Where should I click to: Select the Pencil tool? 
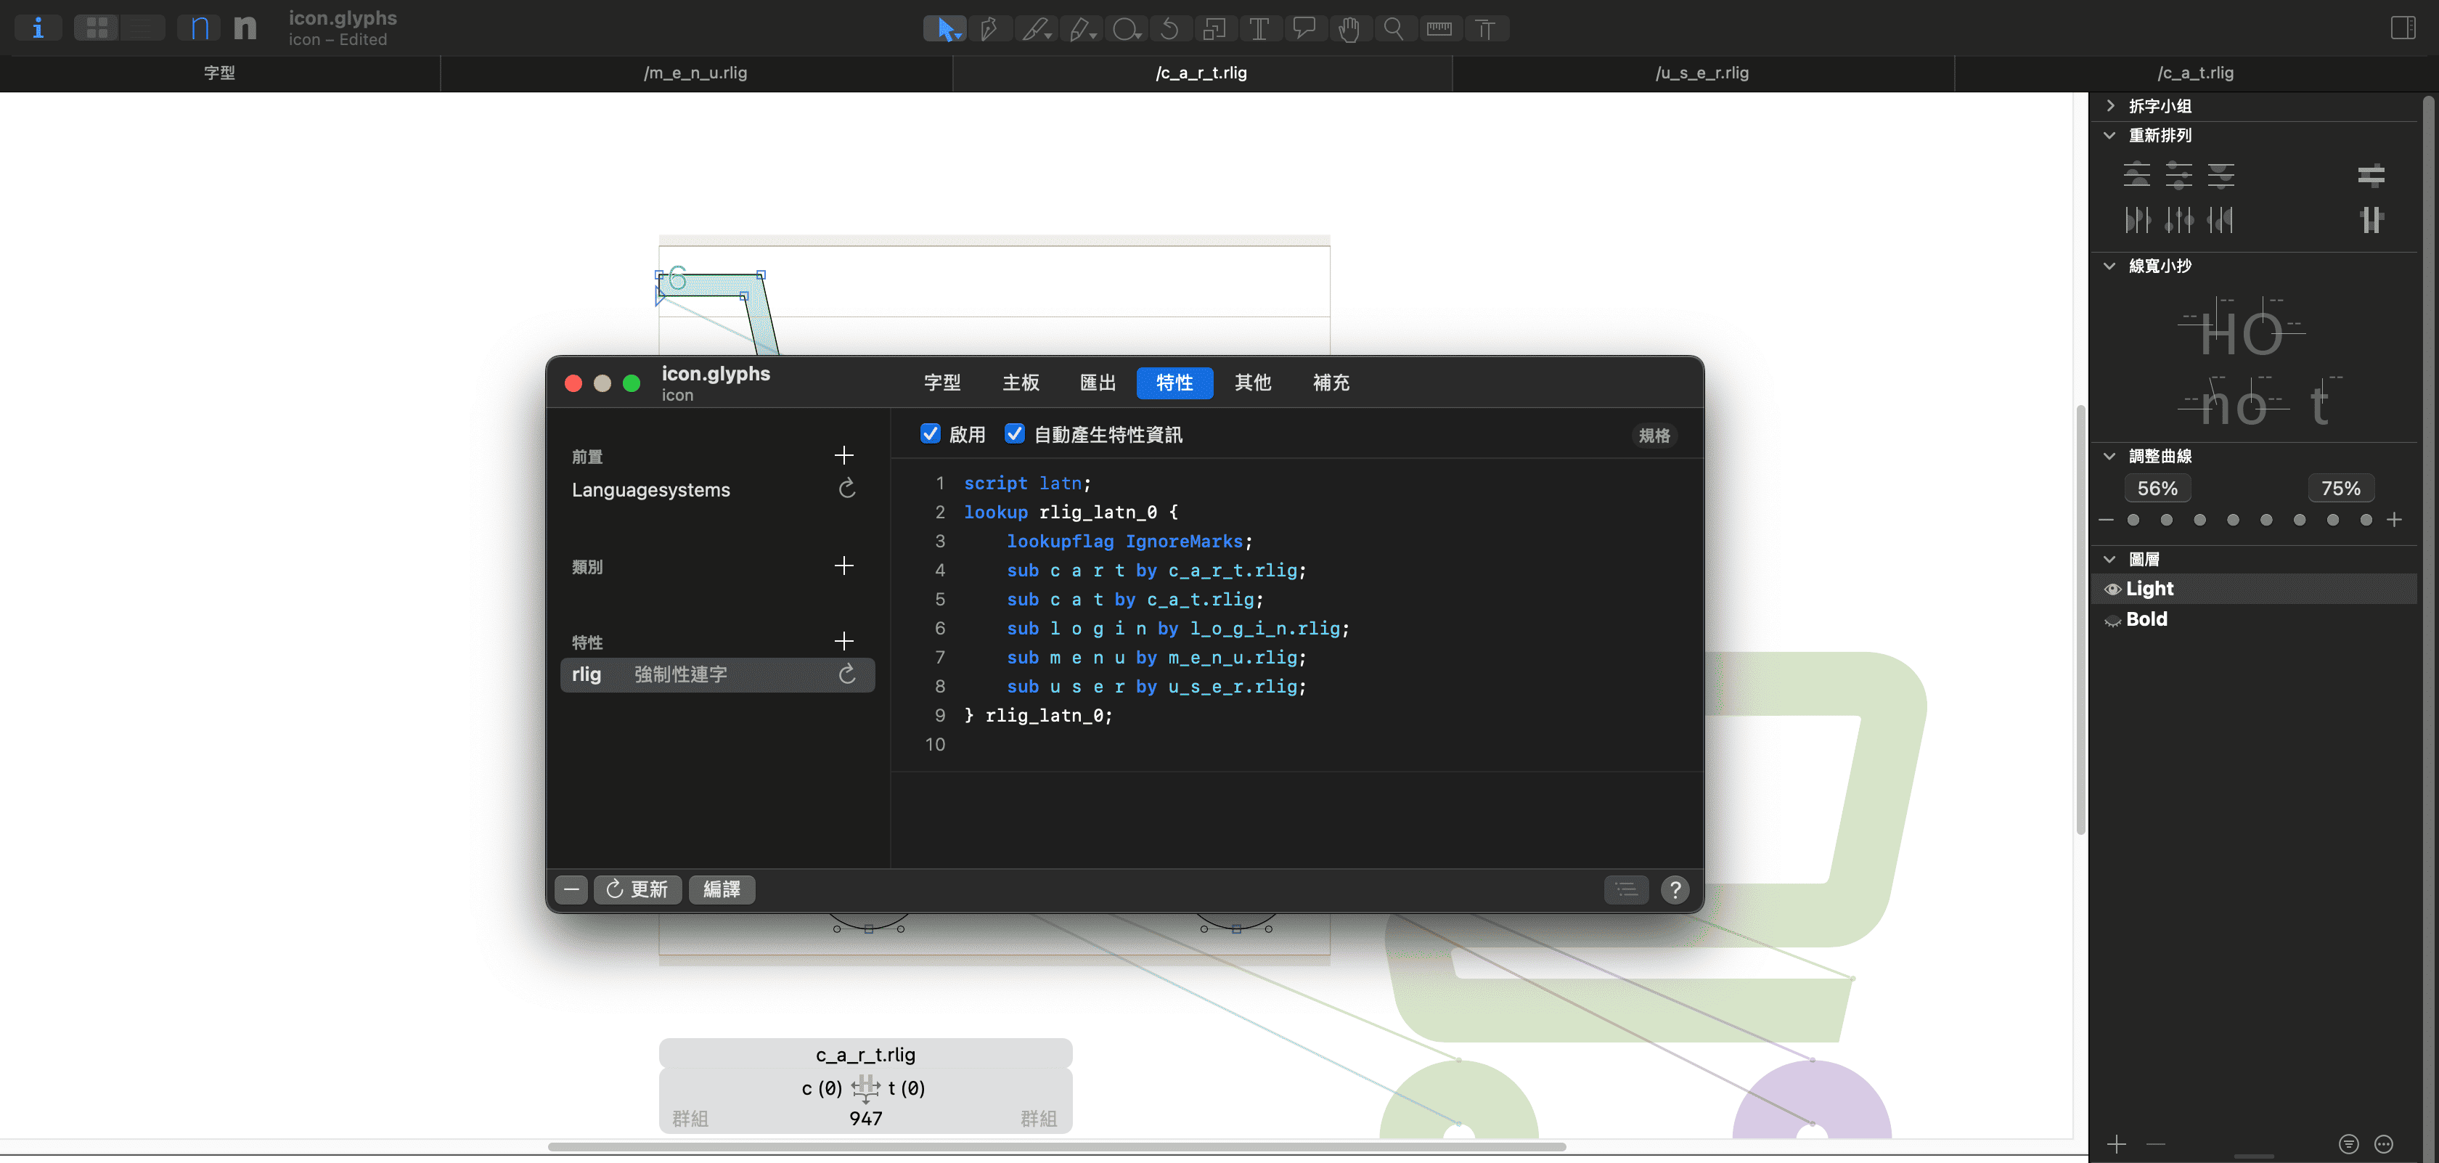click(1080, 29)
